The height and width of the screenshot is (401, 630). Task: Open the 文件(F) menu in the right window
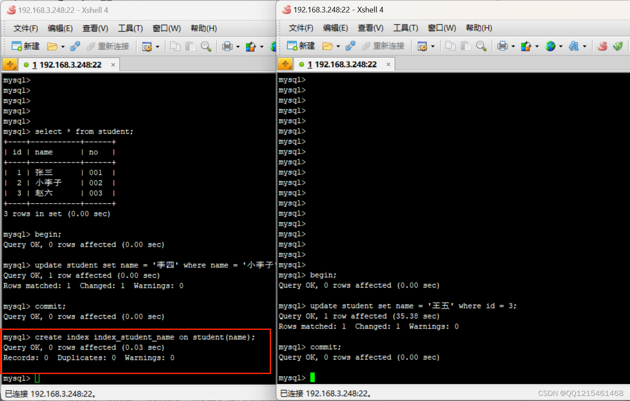[x=301, y=28]
